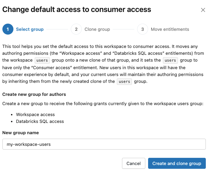Click the 'Create new group for authors' heading
The image size is (212, 177).
click(x=34, y=94)
